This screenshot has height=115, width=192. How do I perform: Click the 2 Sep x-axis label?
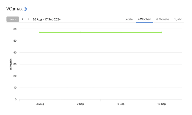(80, 104)
